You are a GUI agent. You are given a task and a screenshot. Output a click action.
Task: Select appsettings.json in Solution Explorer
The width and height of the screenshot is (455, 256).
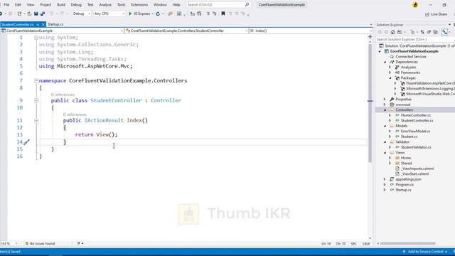tap(408, 179)
